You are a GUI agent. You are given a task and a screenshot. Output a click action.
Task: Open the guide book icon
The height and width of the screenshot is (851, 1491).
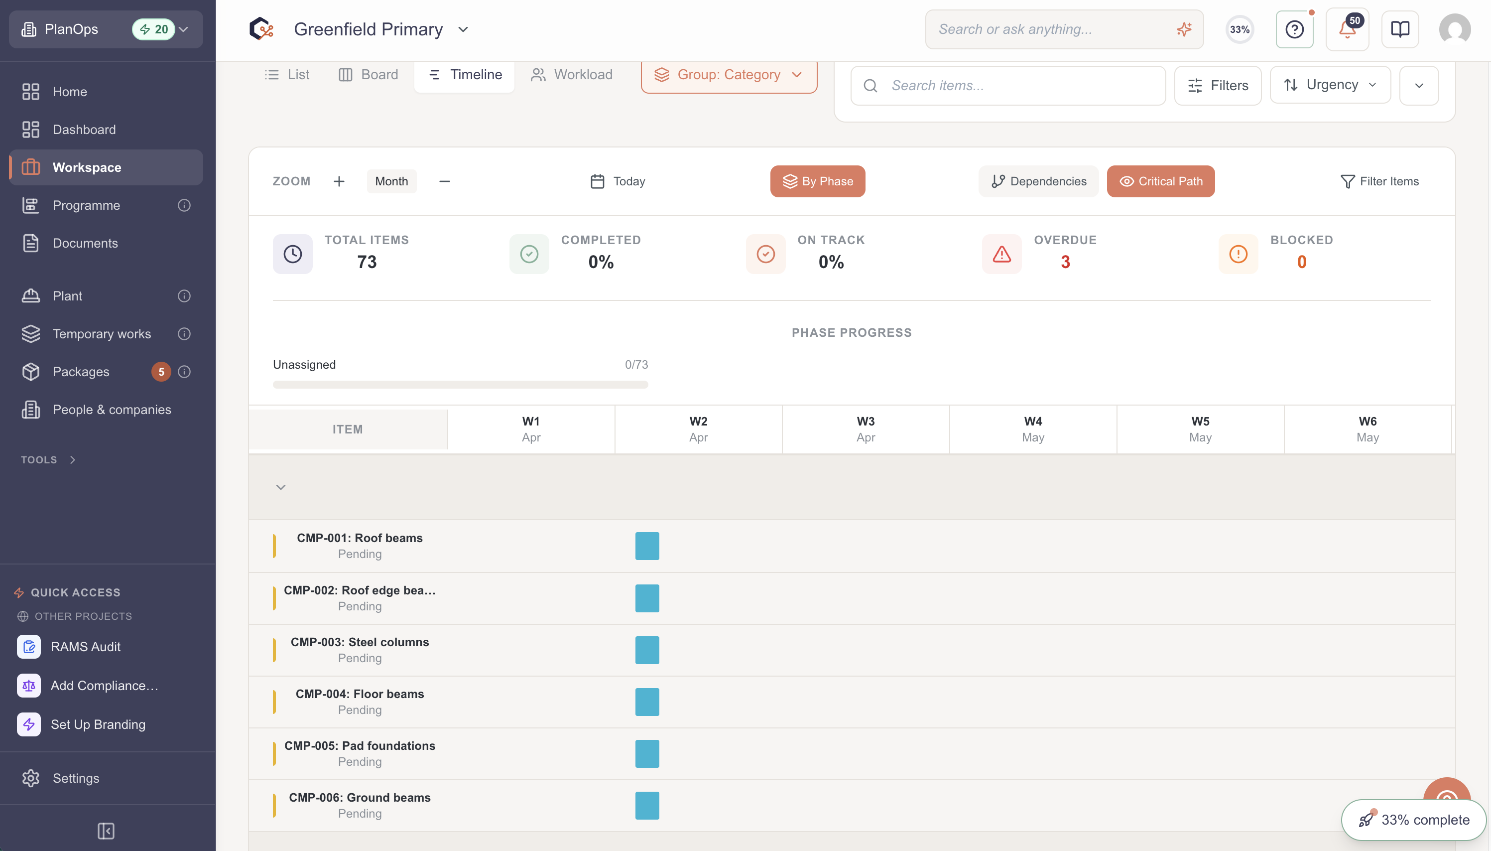[x=1400, y=29]
